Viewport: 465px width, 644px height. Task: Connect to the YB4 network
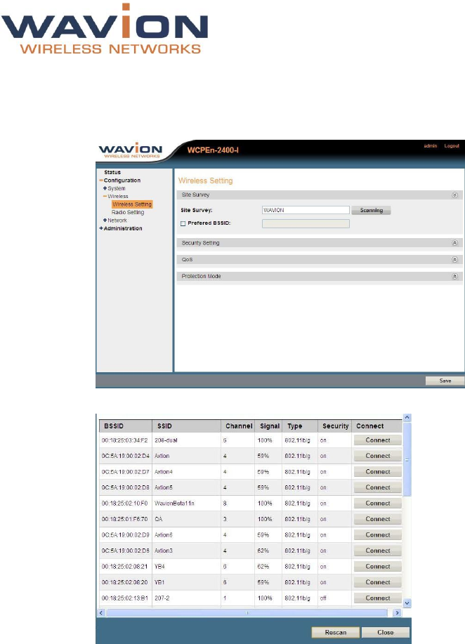[378, 567]
